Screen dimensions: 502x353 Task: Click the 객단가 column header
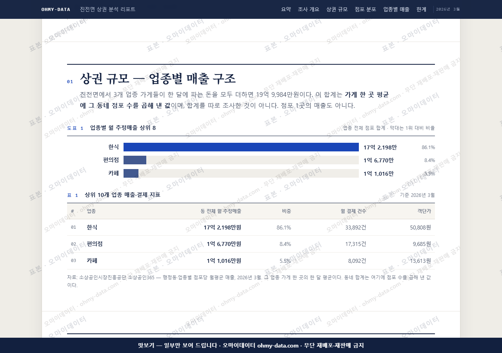click(x=424, y=211)
